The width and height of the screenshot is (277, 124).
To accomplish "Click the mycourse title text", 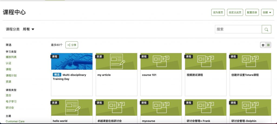I will point(149,121).
